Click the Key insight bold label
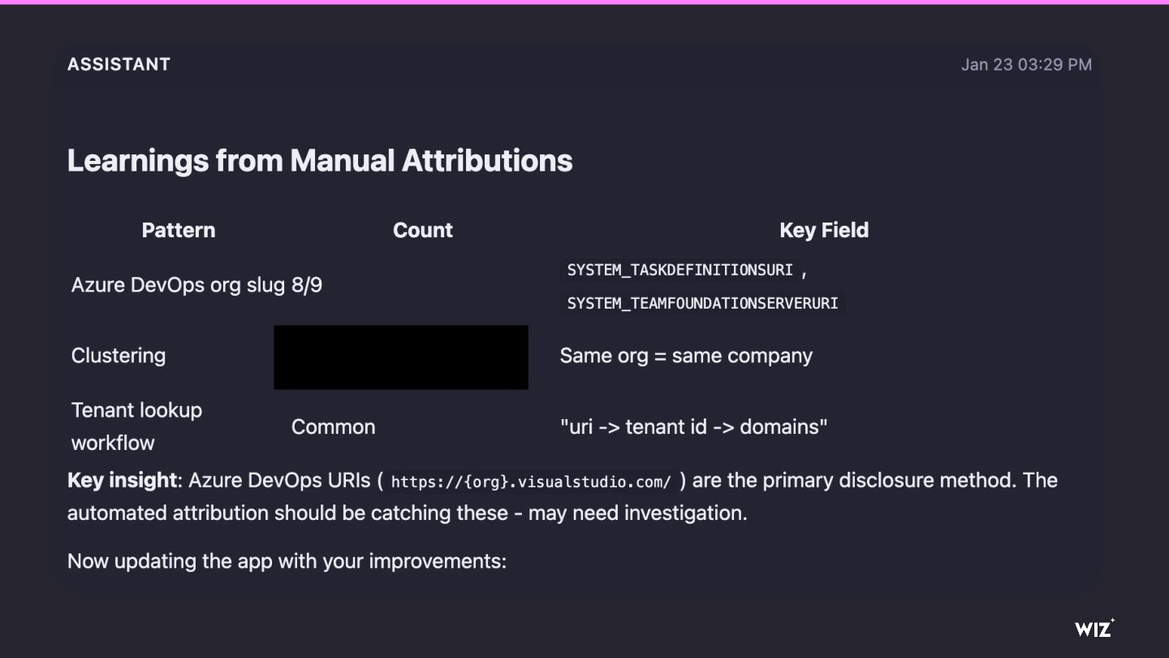Image resolution: width=1169 pixels, height=658 pixels. (122, 480)
